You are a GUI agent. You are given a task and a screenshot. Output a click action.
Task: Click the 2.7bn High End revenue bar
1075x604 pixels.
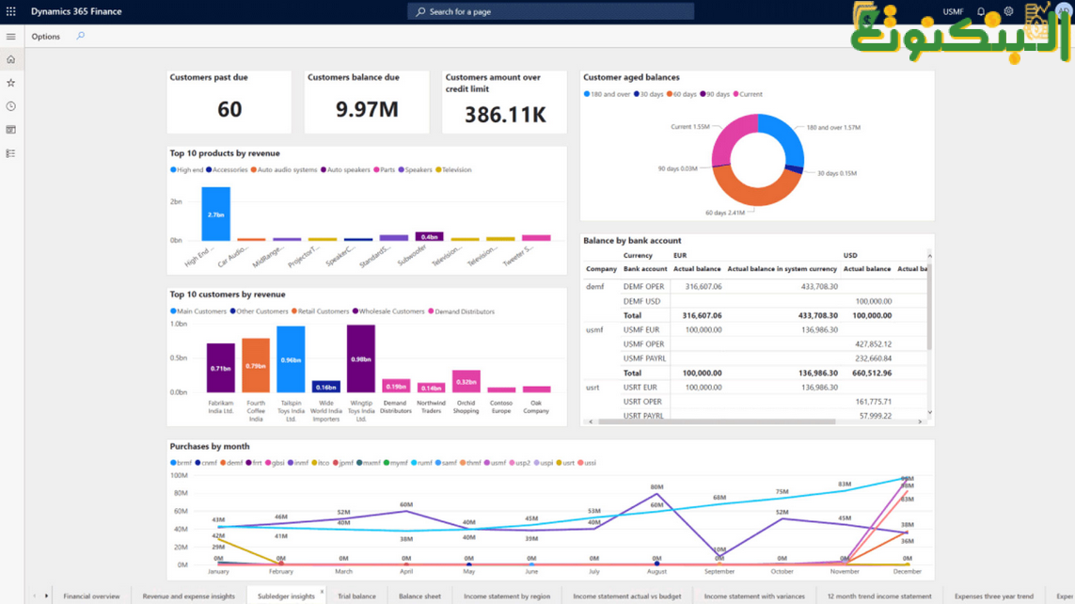pyautogui.click(x=216, y=214)
